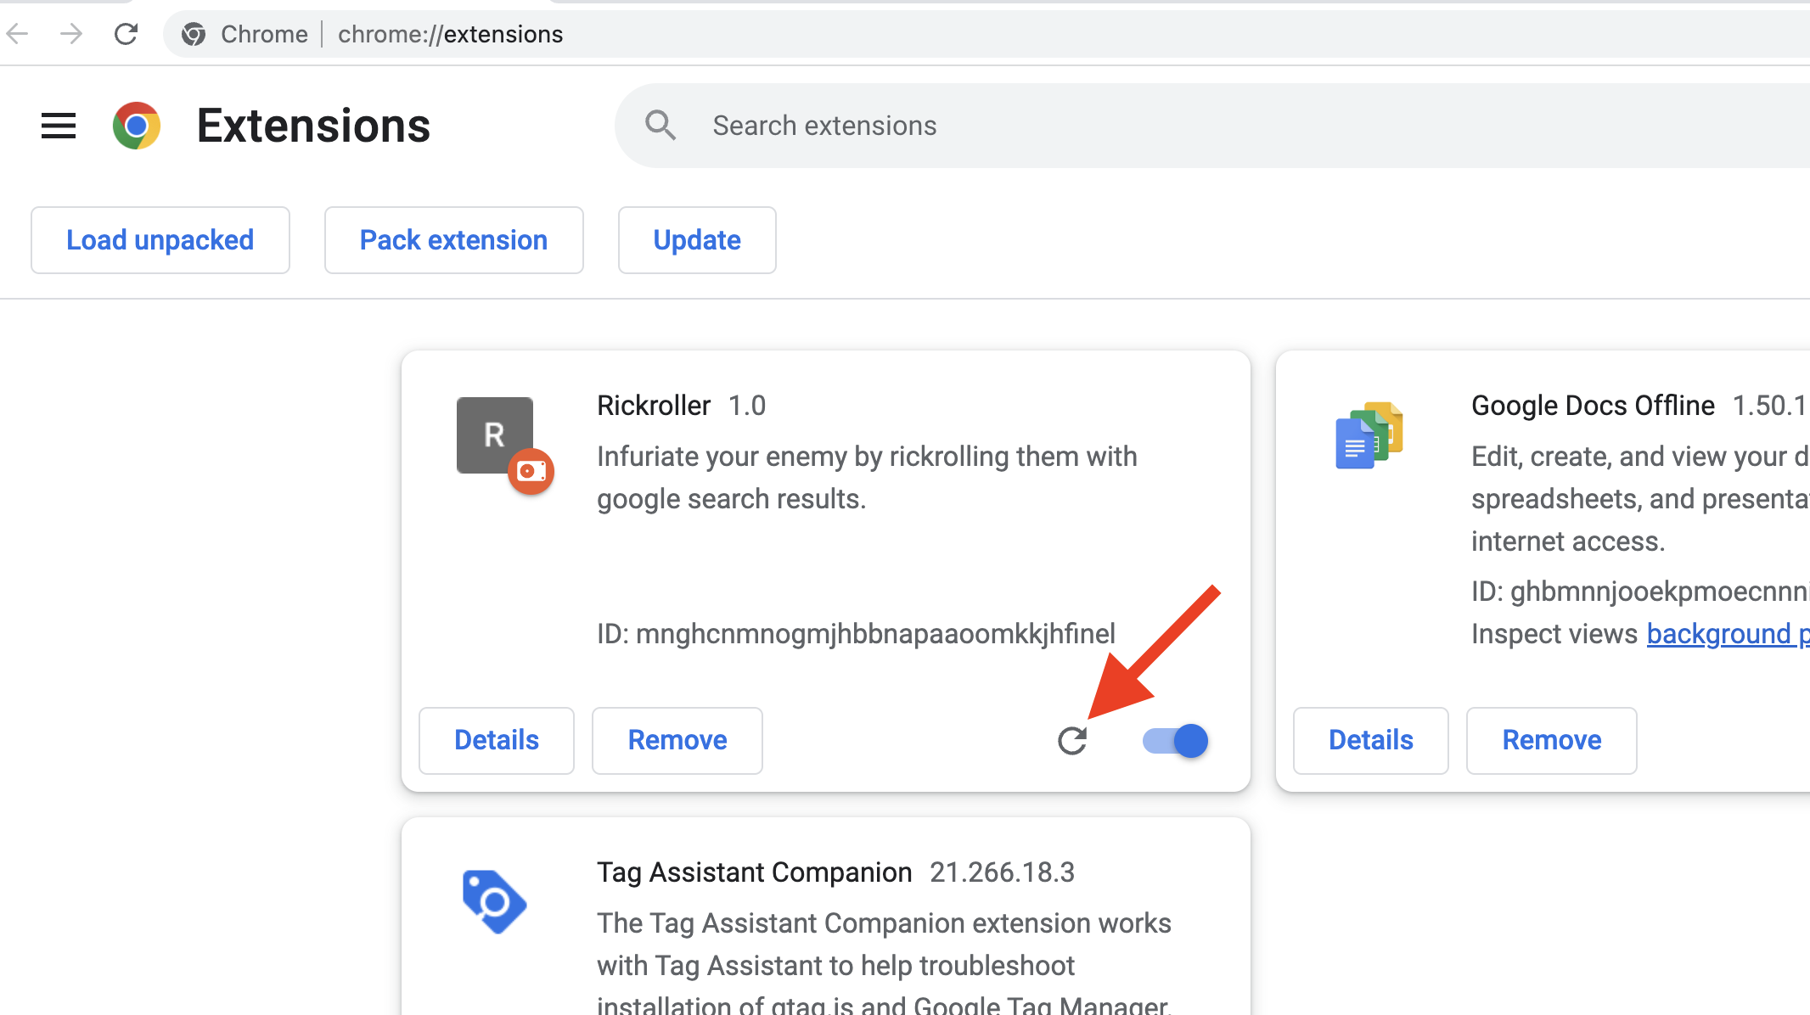This screenshot has height=1015, width=1810.
Task: Click the Update button
Action: [x=696, y=240]
